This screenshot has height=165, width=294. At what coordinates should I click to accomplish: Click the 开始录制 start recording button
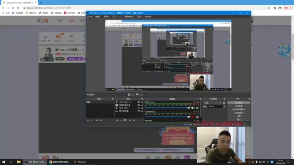pyautogui.click(x=239, y=106)
